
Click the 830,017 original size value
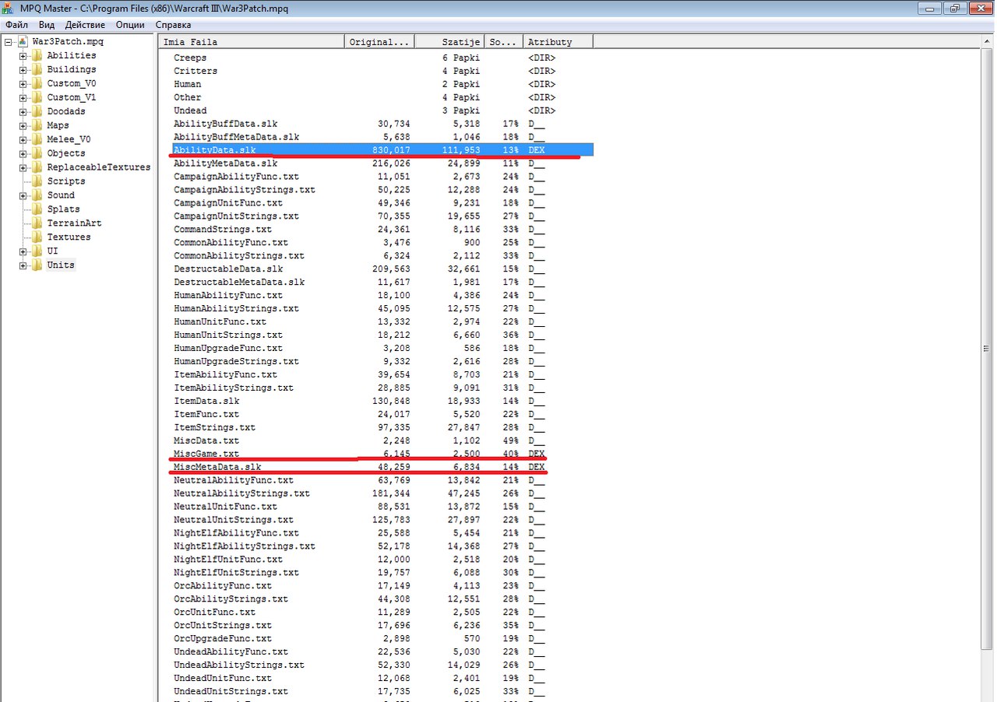[x=391, y=149]
